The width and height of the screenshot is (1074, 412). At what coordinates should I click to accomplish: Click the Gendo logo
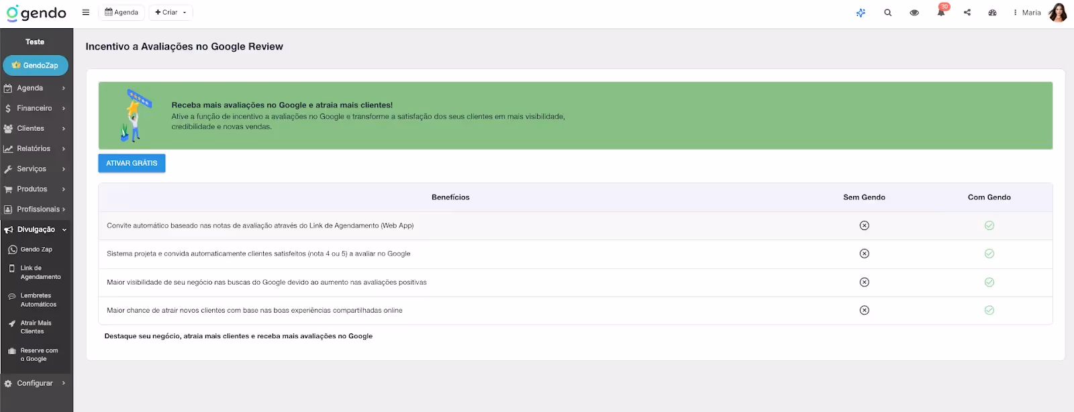[x=36, y=13]
